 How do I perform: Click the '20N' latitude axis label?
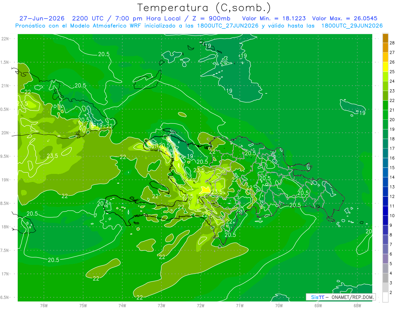(x=5, y=133)
